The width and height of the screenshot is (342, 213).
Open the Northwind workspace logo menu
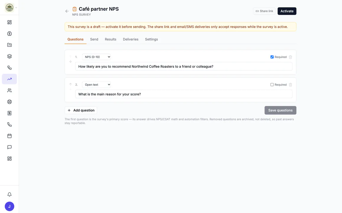9,8
